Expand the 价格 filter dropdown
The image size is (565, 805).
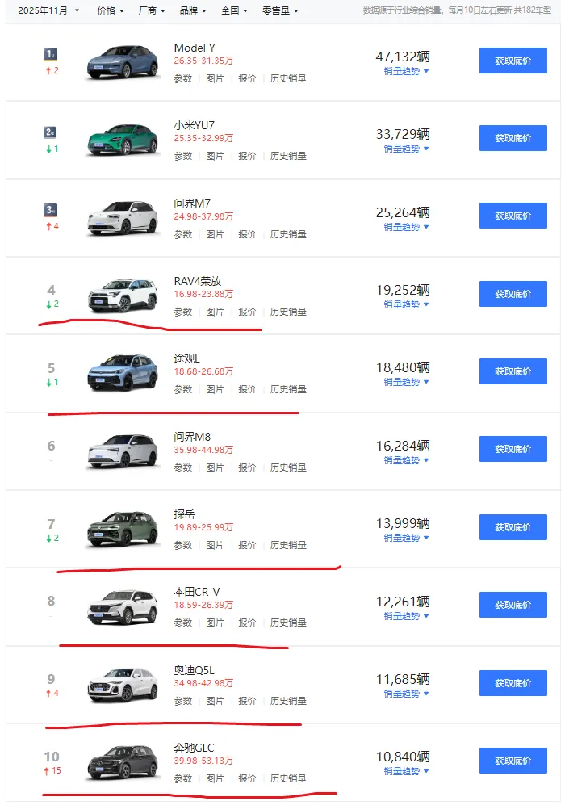click(x=110, y=10)
